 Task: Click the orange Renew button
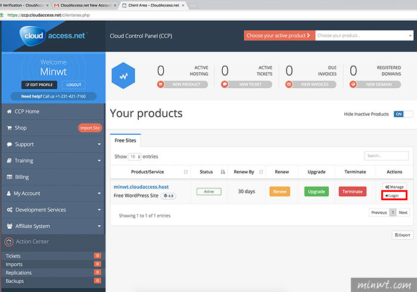point(280,191)
